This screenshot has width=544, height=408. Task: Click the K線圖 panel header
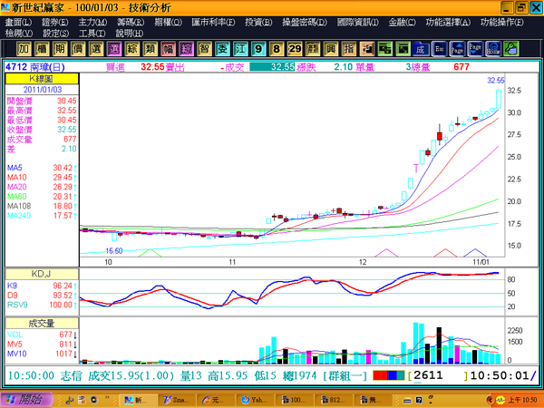42,78
